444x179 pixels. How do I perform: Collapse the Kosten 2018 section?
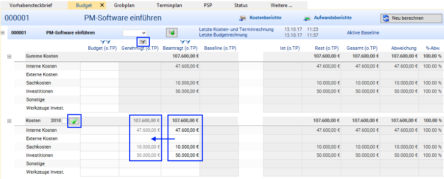point(9,121)
